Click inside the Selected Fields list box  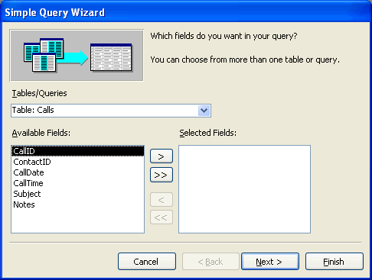(244, 189)
